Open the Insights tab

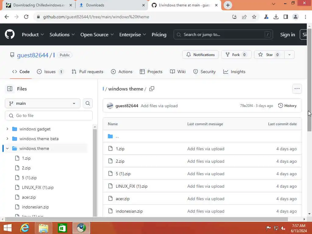pyautogui.click(x=234, y=72)
